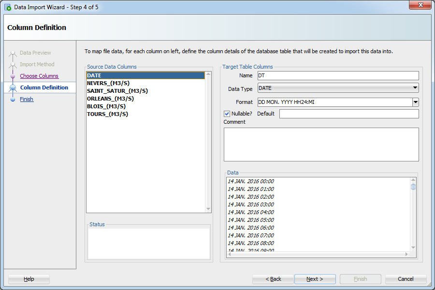Click the Finish step bullet icon
The height and width of the screenshot is (290, 435).
[x=13, y=99]
